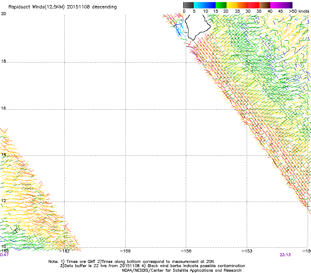Click the longitude '-159' axis label
This screenshot has height=273, width=311.
tap(125, 251)
